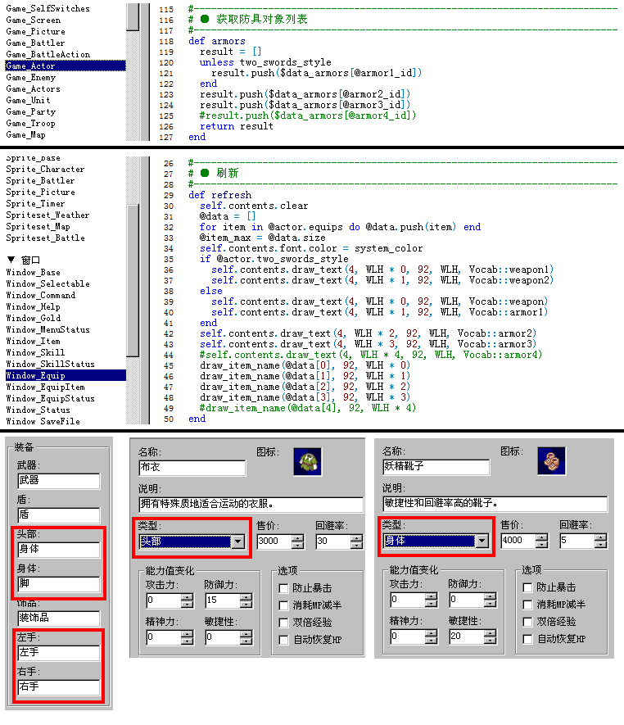Click the 左手 term field
Viewport: 624px width, 725px height.
(59, 652)
